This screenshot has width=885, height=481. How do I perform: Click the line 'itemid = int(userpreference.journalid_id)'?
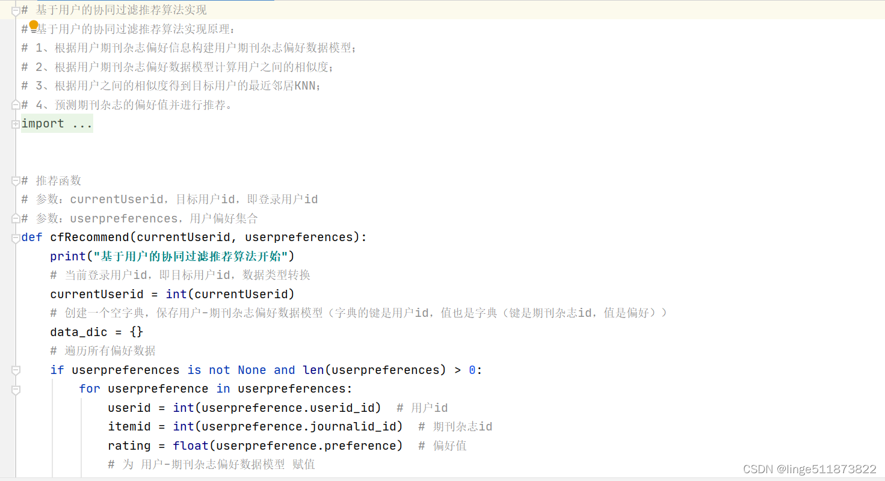point(256,427)
